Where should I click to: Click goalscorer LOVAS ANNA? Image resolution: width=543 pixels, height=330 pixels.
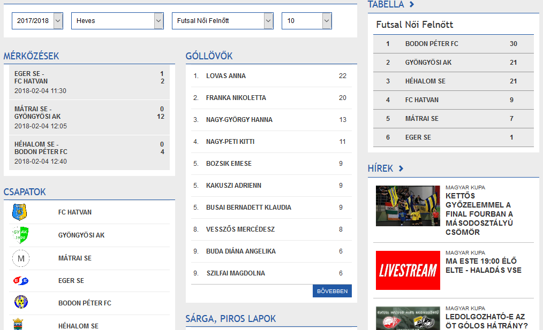(226, 76)
